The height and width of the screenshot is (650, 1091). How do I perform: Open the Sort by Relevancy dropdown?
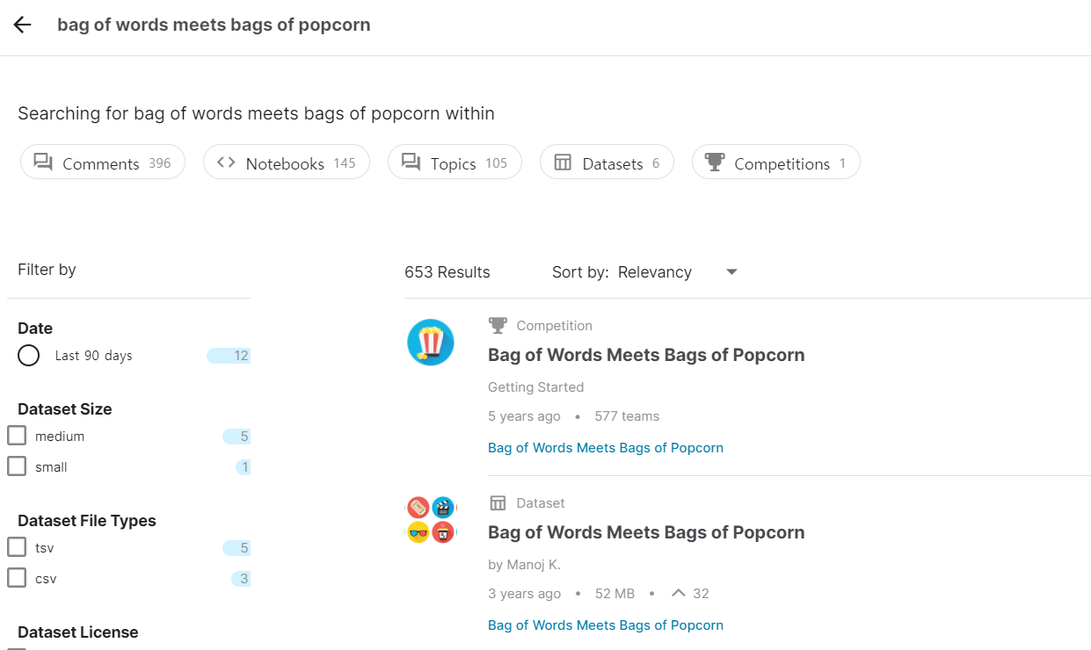[x=655, y=272]
